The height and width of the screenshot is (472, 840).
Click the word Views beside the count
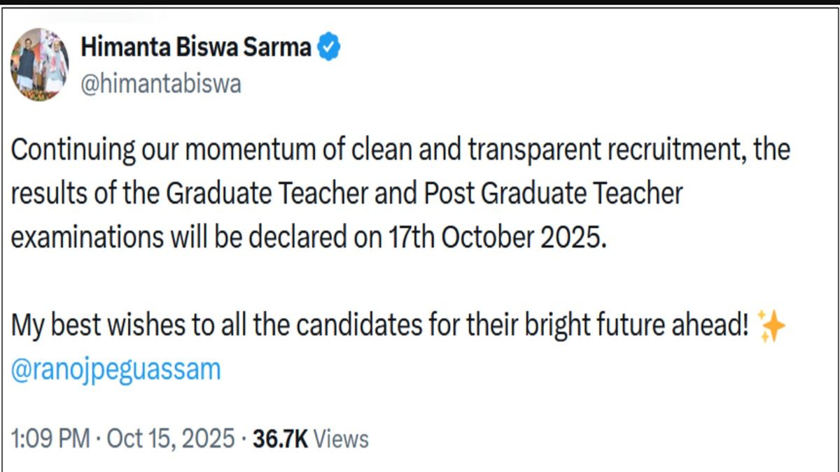[340, 439]
